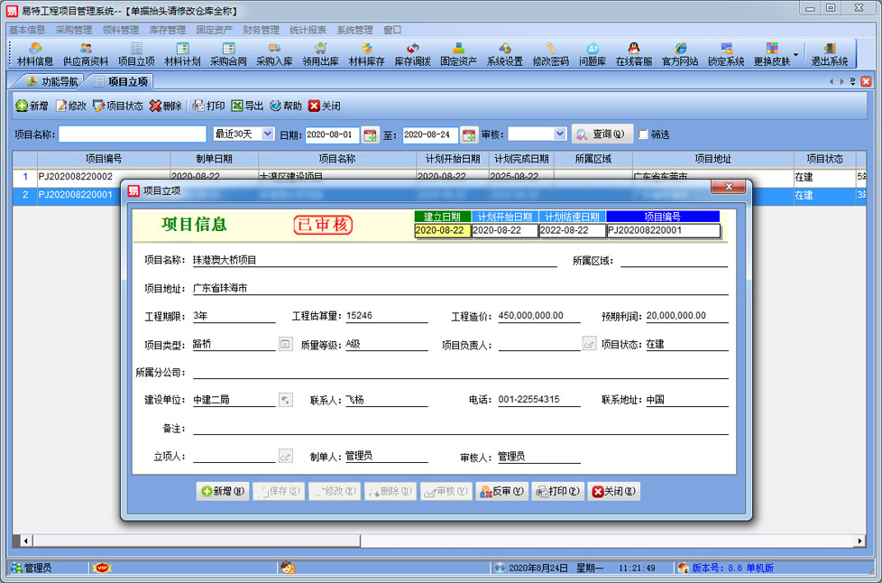
Task: Click the 锁定系统 toolbar icon
Action: 726,54
